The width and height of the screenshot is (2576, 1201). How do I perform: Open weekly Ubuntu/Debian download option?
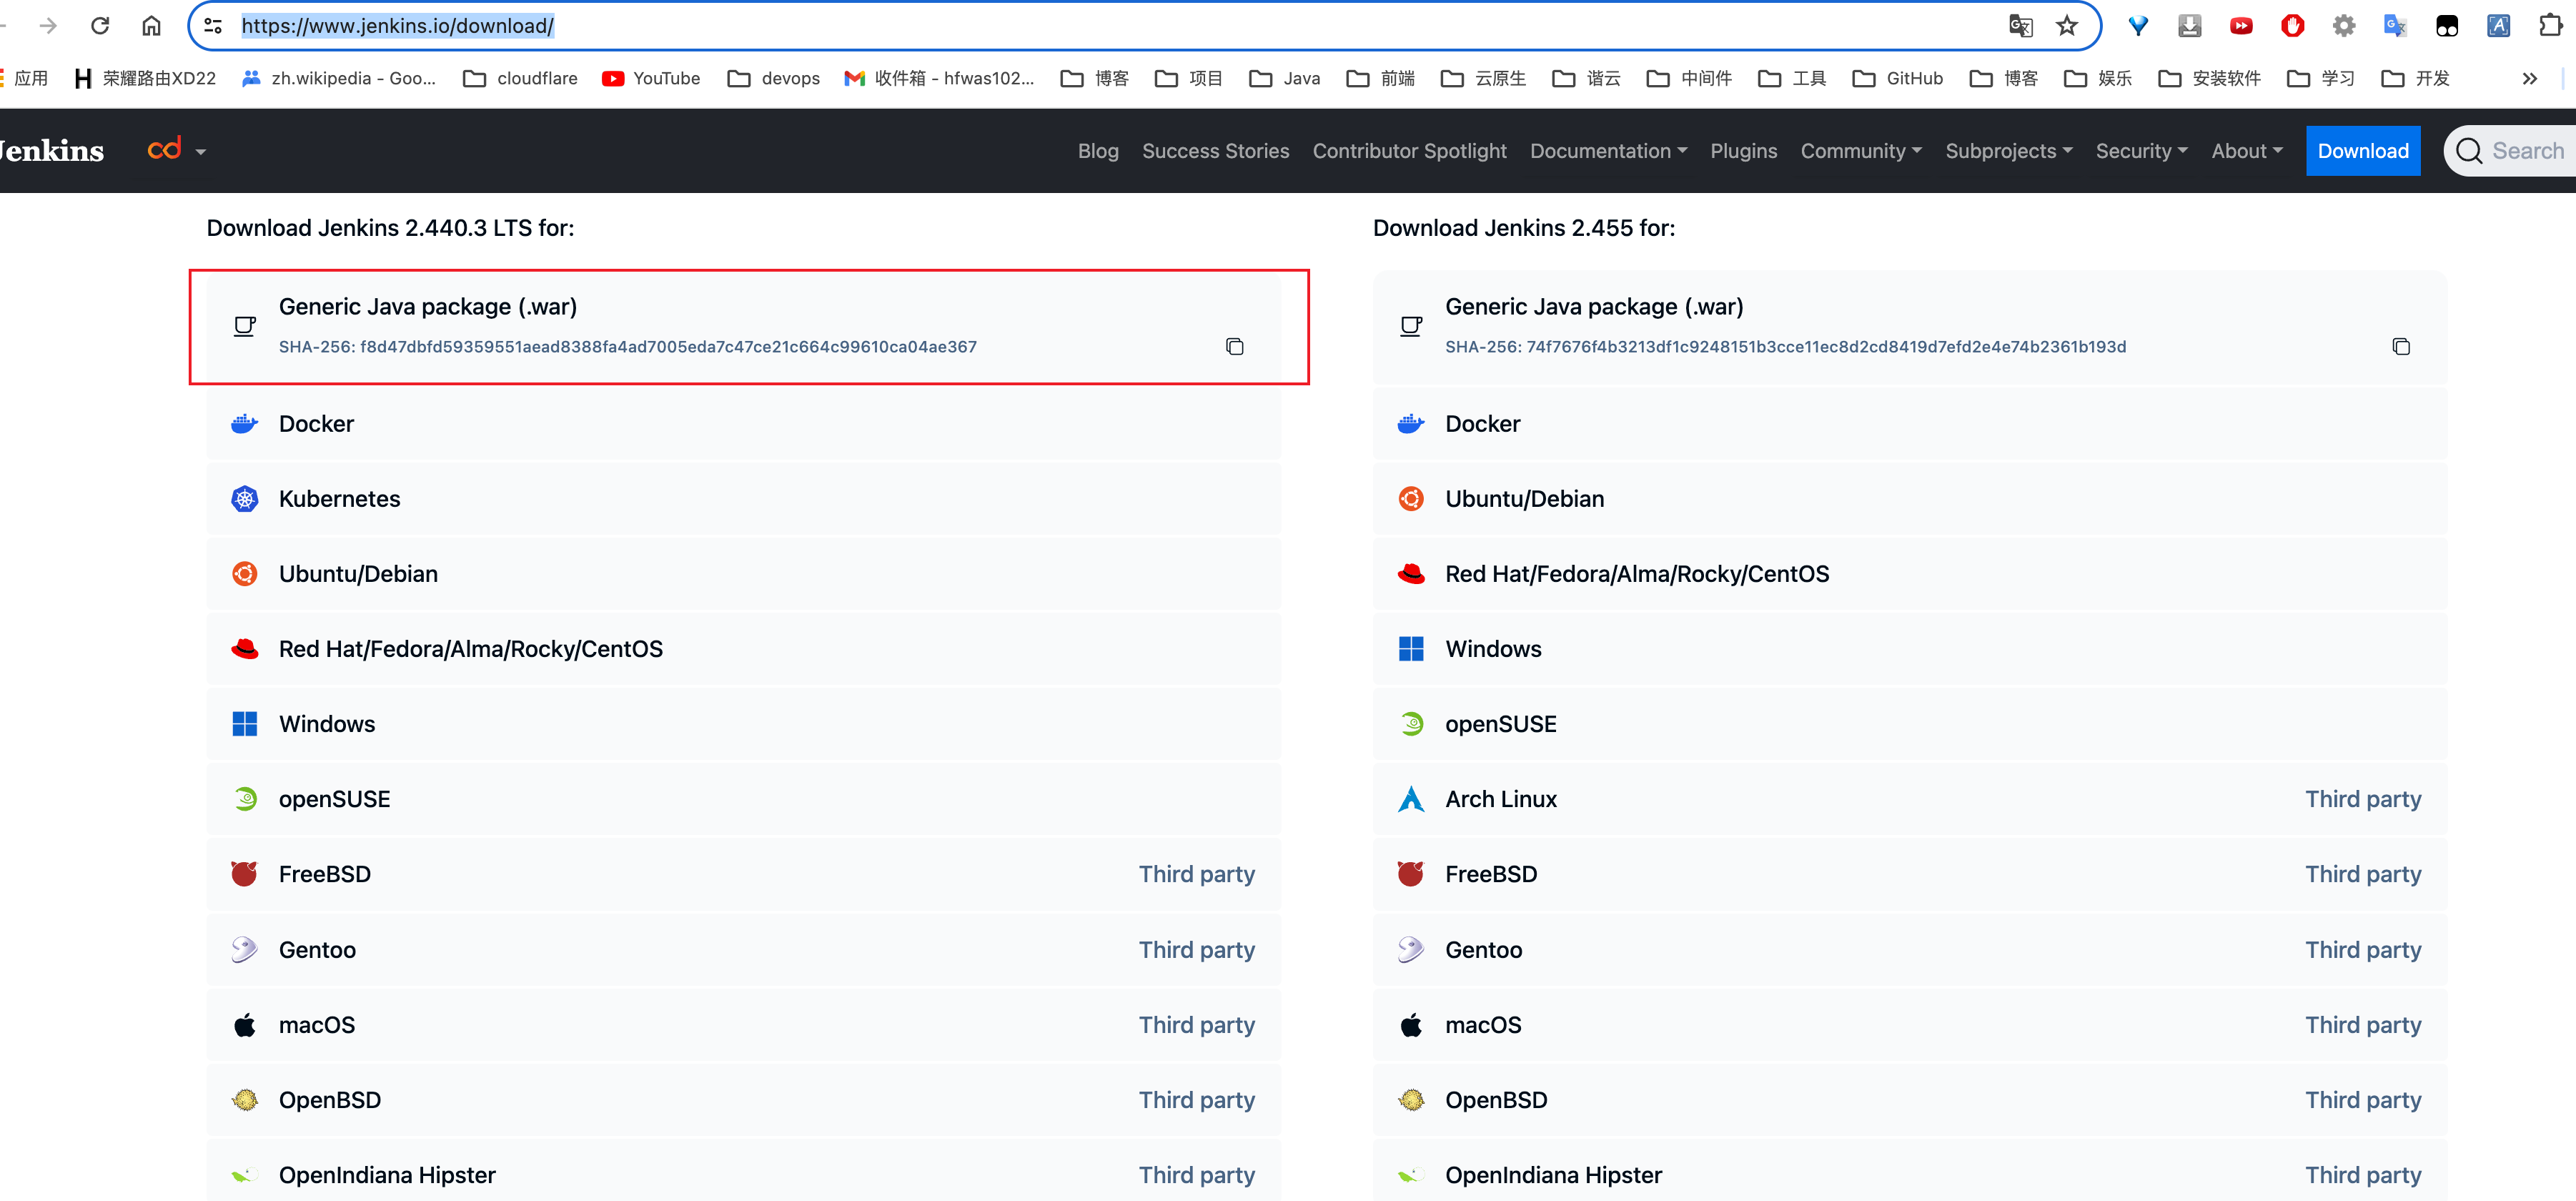pyautogui.click(x=1909, y=499)
